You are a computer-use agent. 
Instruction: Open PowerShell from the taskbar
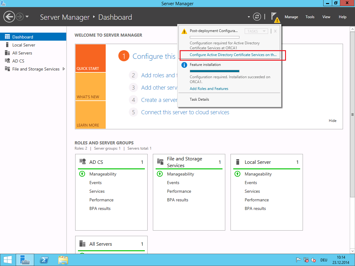click(44, 260)
